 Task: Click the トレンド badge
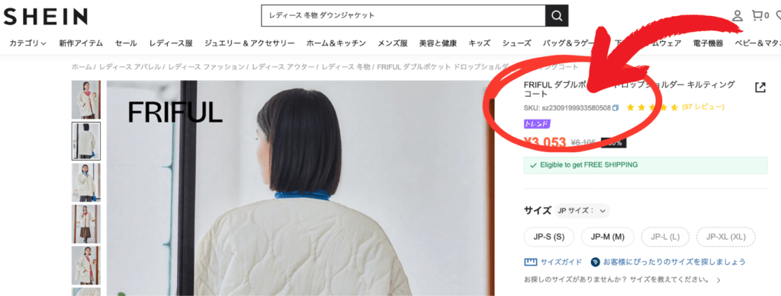pos(537,124)
